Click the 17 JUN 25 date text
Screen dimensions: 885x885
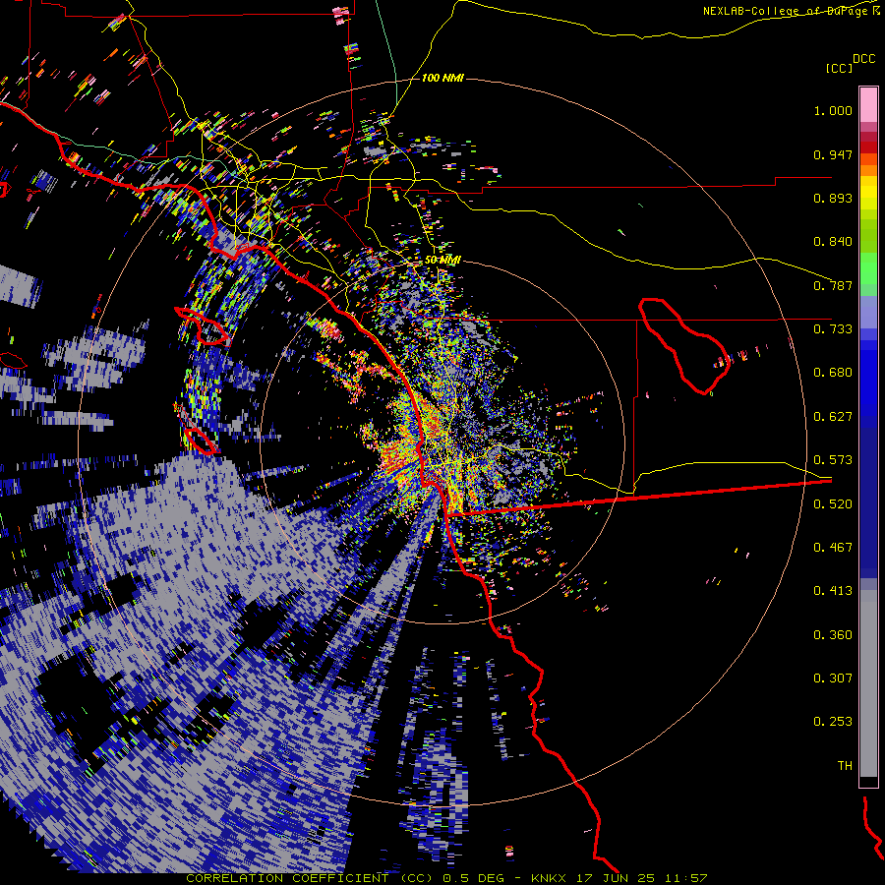tap(616, 878)
